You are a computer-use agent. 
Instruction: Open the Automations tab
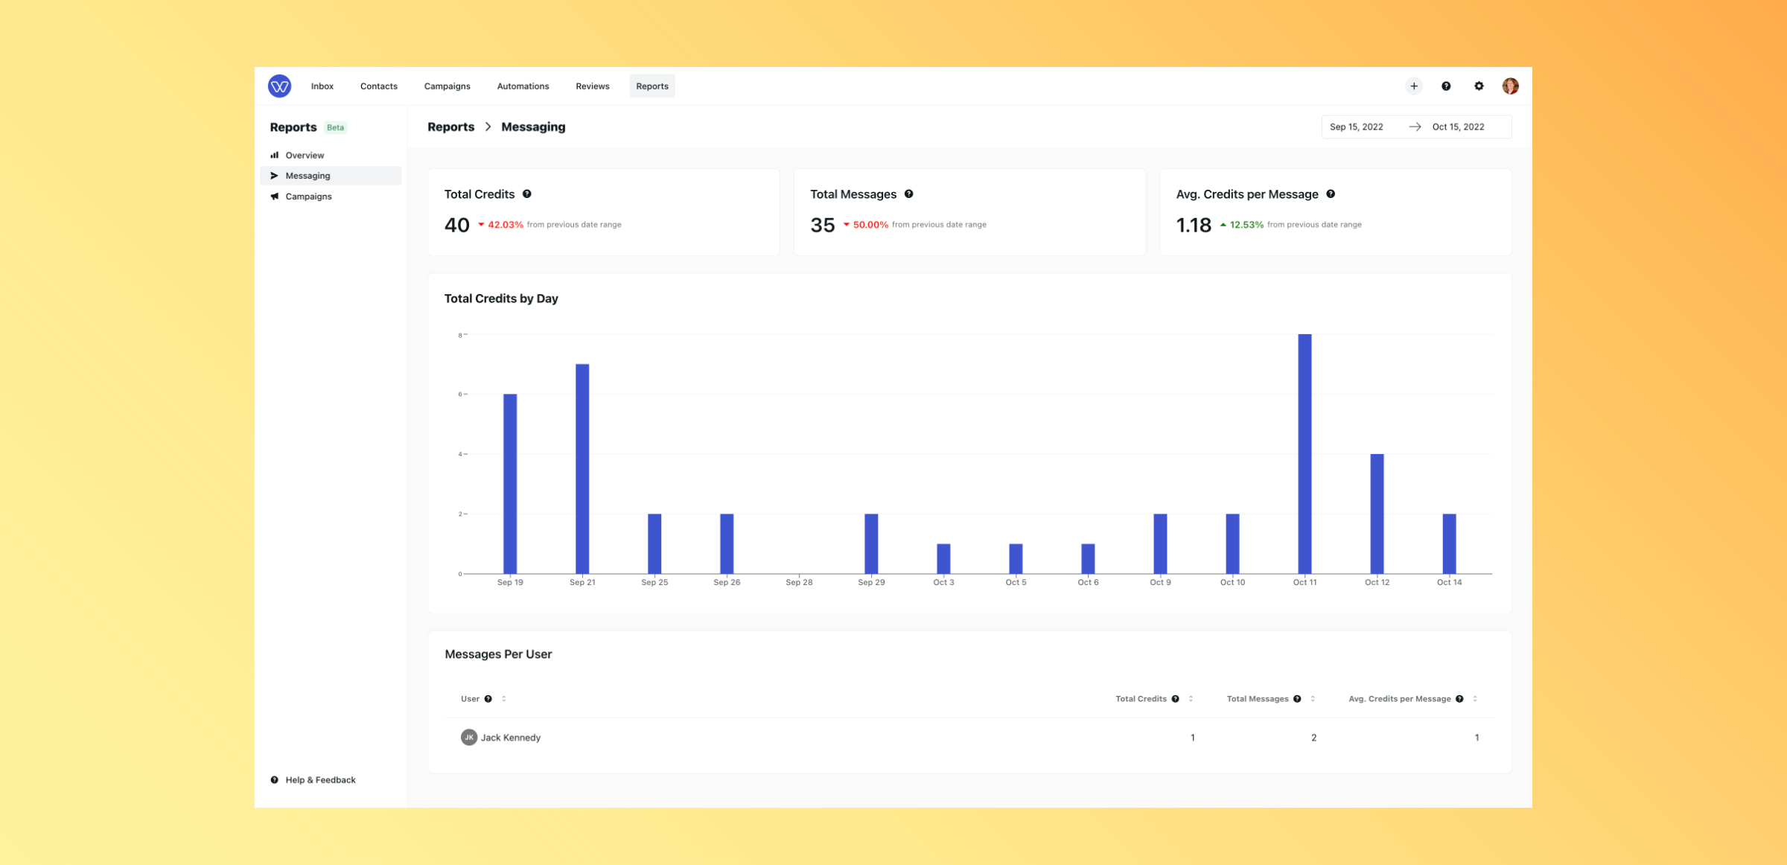(x=523, y=86)
